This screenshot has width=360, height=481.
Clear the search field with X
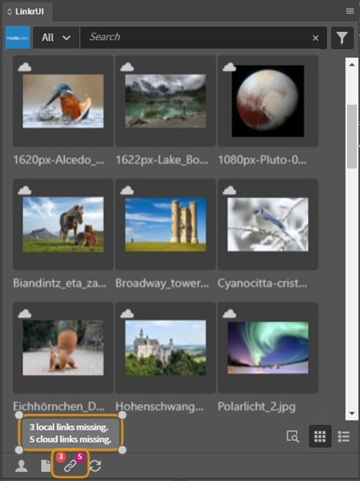[x=315, y=38]
